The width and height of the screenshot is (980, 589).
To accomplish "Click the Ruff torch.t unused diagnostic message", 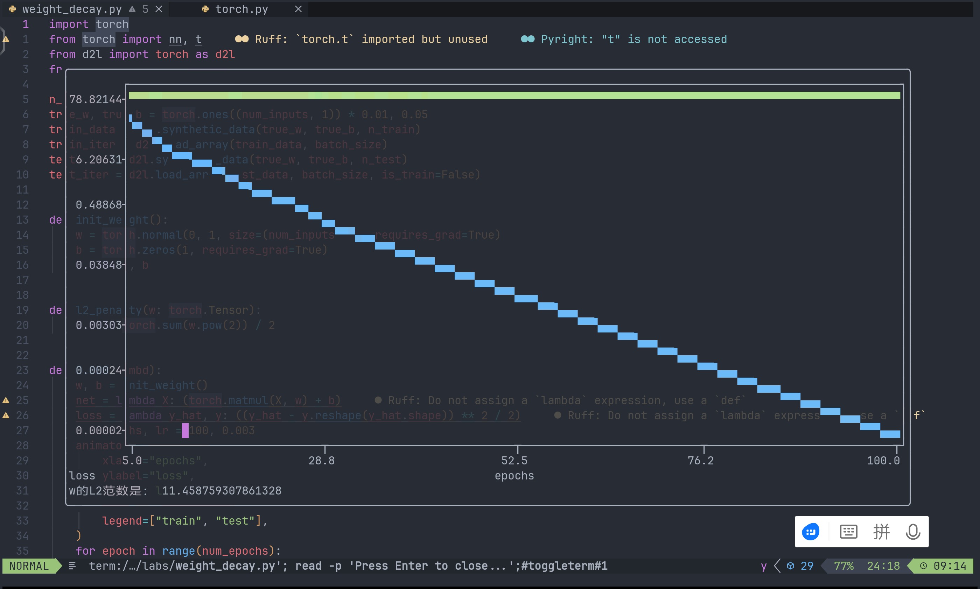I will point(371,39).
